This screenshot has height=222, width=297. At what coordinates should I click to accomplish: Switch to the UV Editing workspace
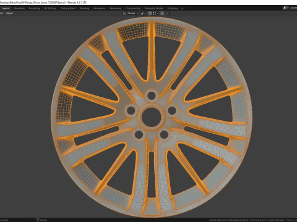tap(50, 9)
